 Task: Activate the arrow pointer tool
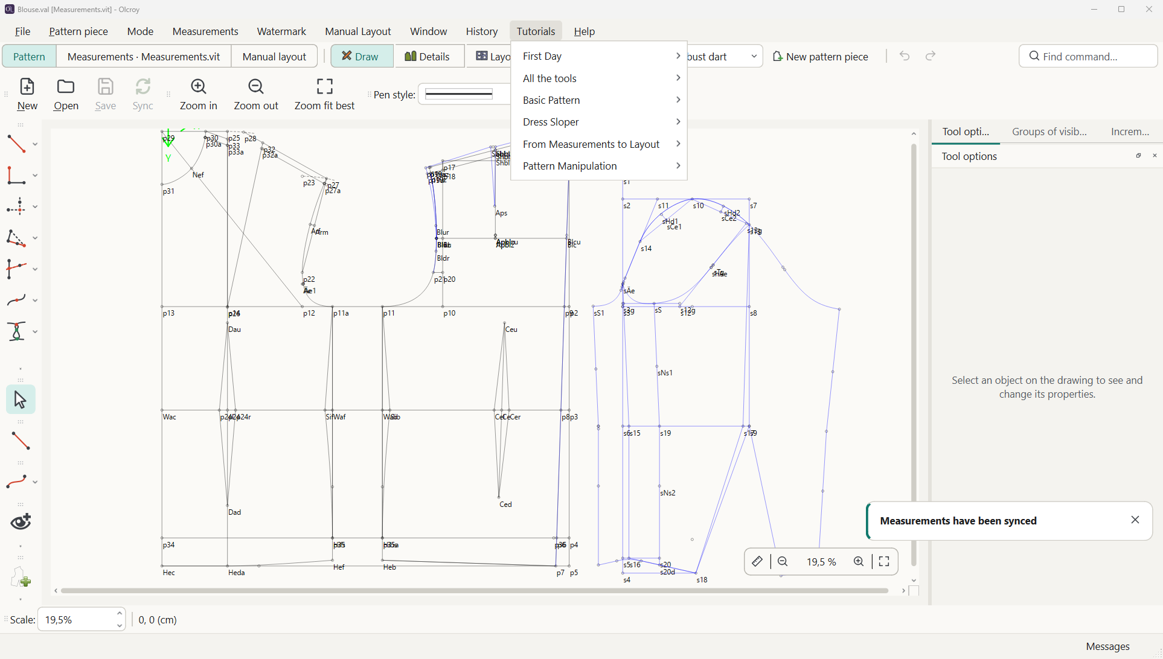tap(21, 400)
